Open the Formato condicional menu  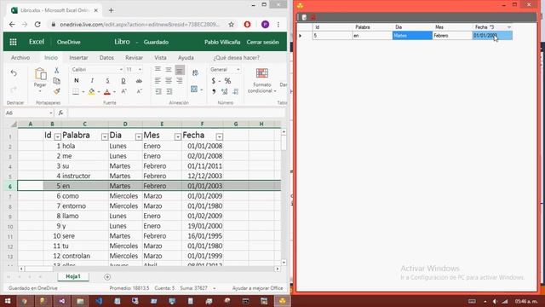(x=261, y=81)
